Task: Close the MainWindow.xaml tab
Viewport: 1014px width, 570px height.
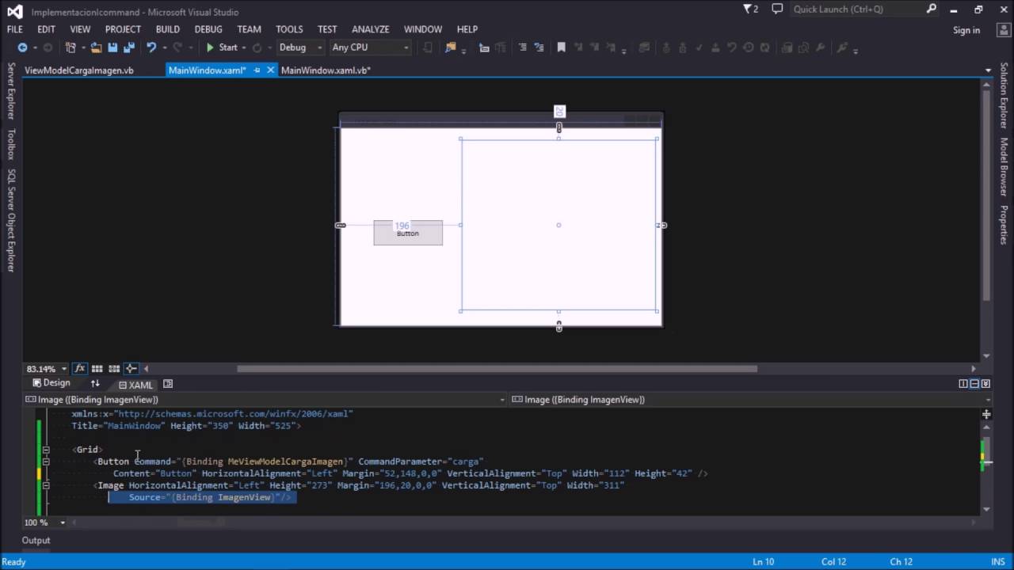Action: click(x=270, y=70)
